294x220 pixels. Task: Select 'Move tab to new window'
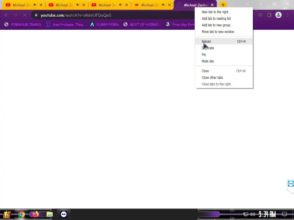[x=224, y=32]
